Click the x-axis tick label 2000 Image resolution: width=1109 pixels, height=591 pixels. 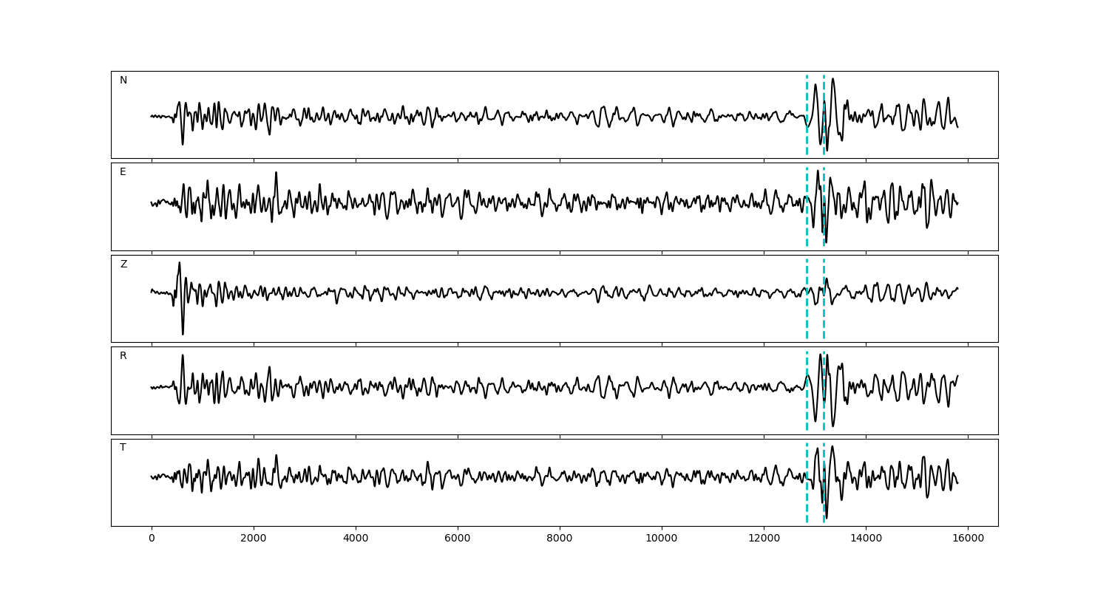pyautogui.click(x=254, y=539)
